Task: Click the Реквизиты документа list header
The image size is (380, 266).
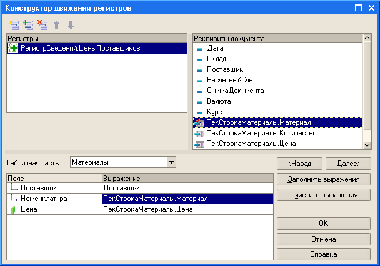Action: pos(278,39)
